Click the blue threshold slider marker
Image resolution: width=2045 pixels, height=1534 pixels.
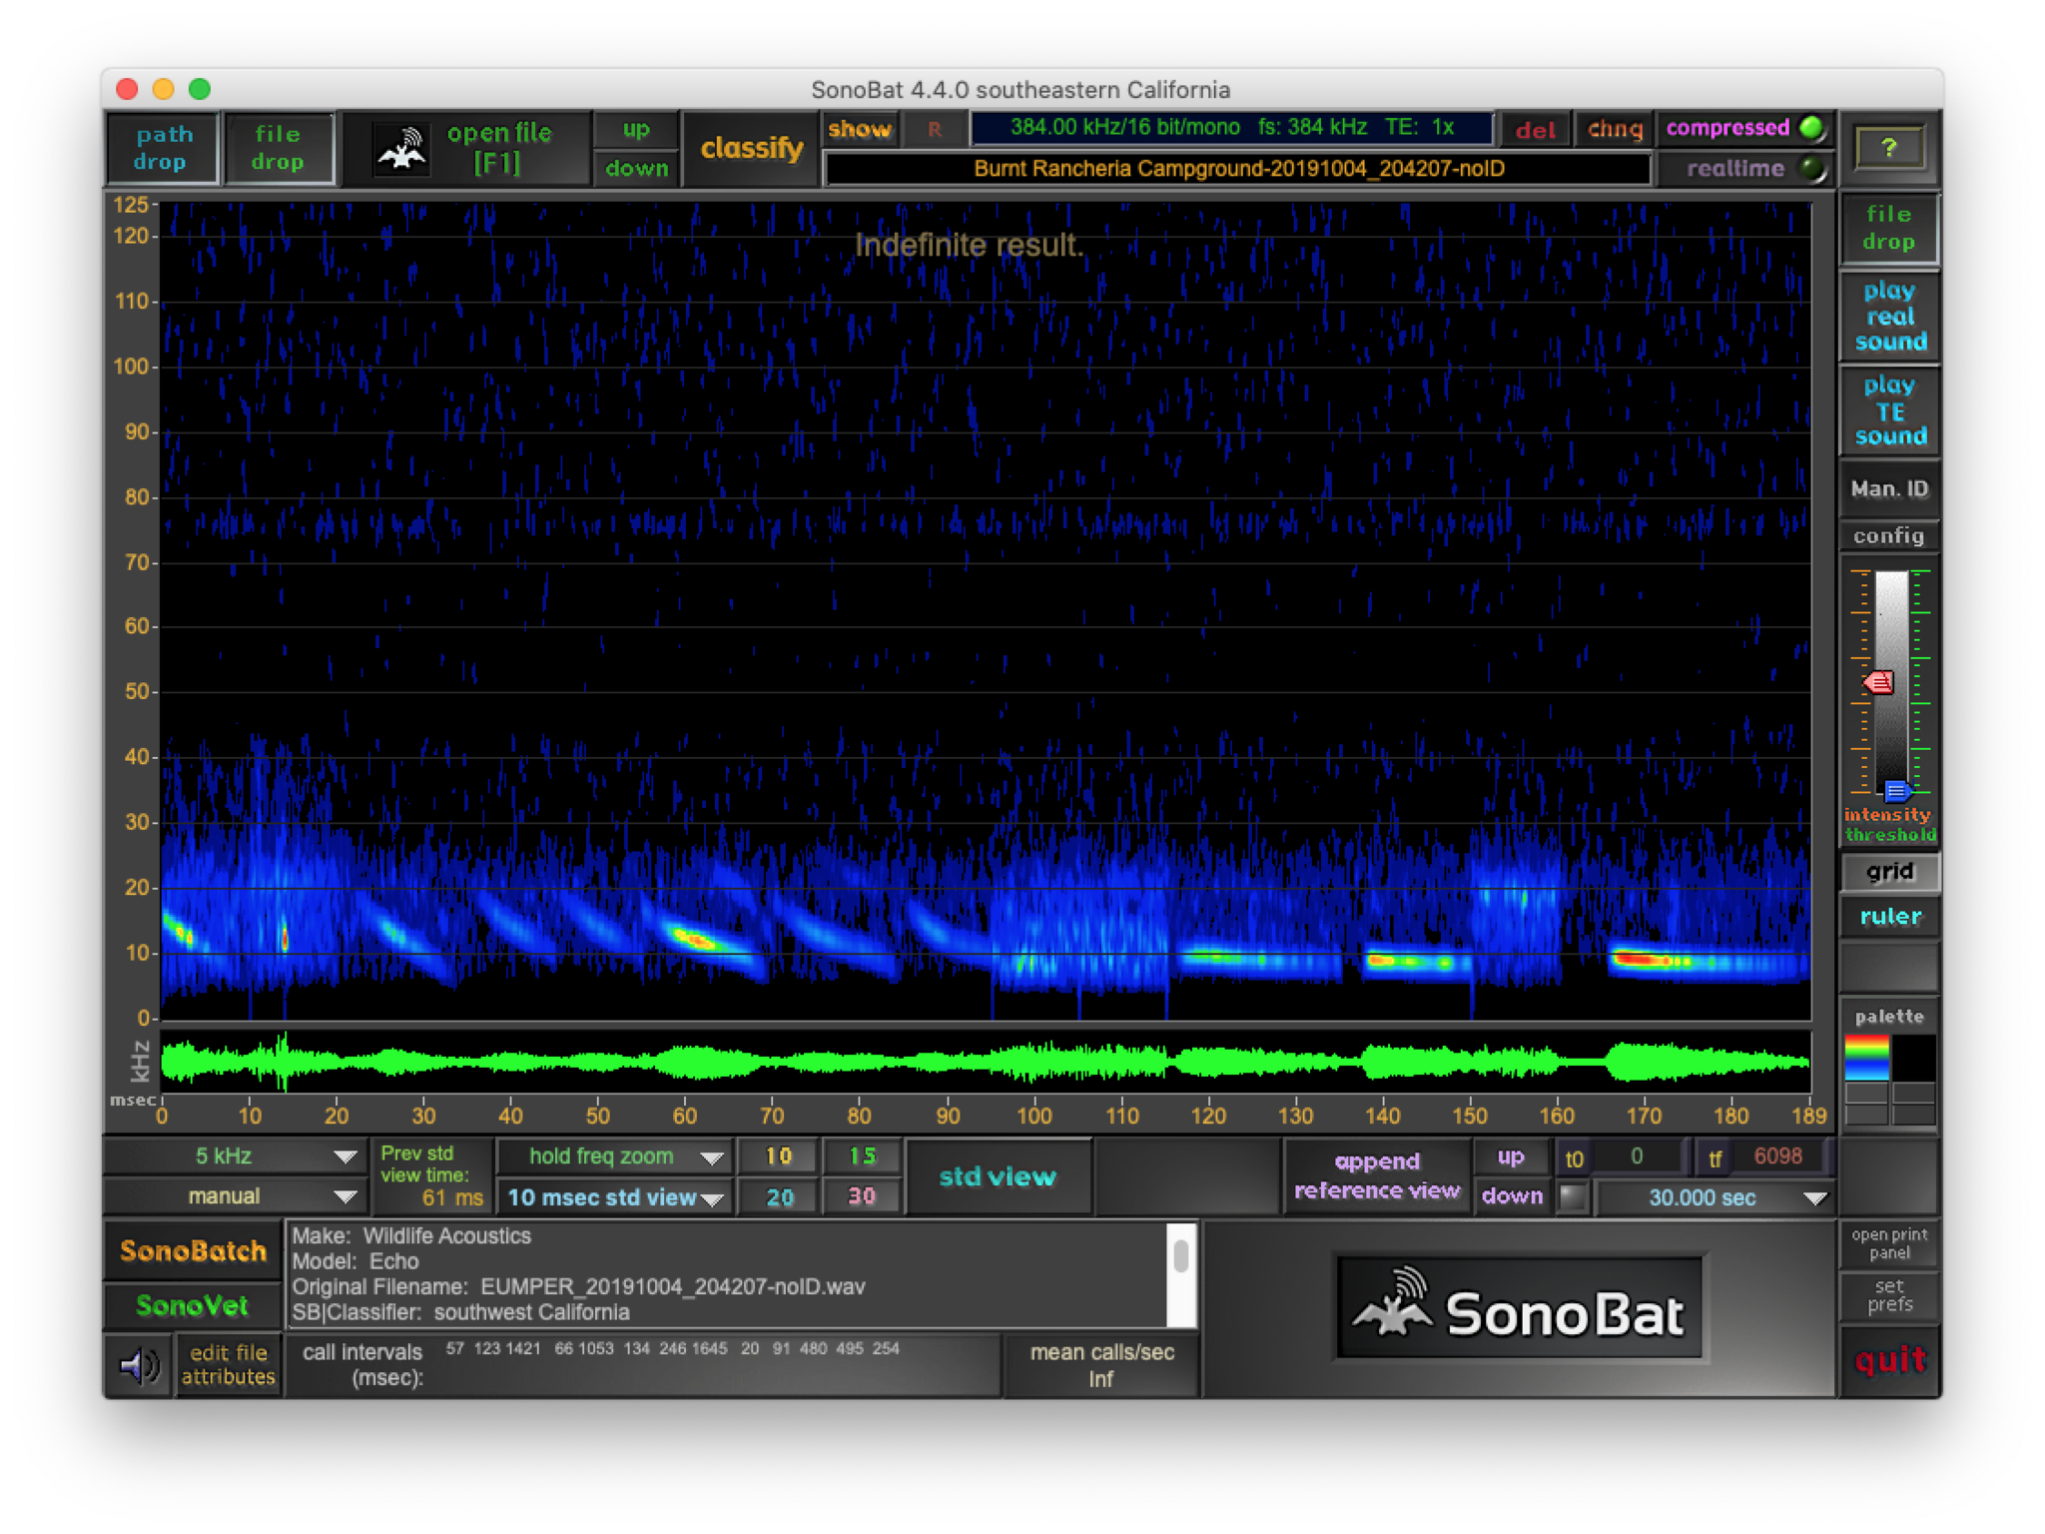(x=1896, y=792)
